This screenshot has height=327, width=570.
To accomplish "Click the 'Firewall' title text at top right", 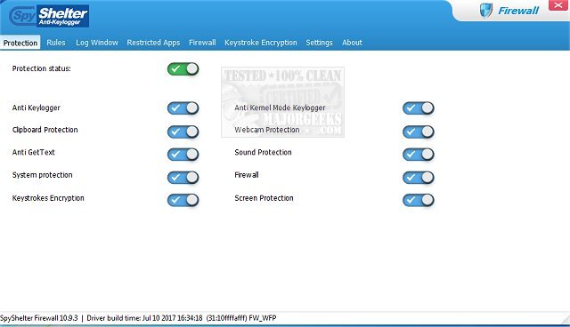I will [518, 11].
